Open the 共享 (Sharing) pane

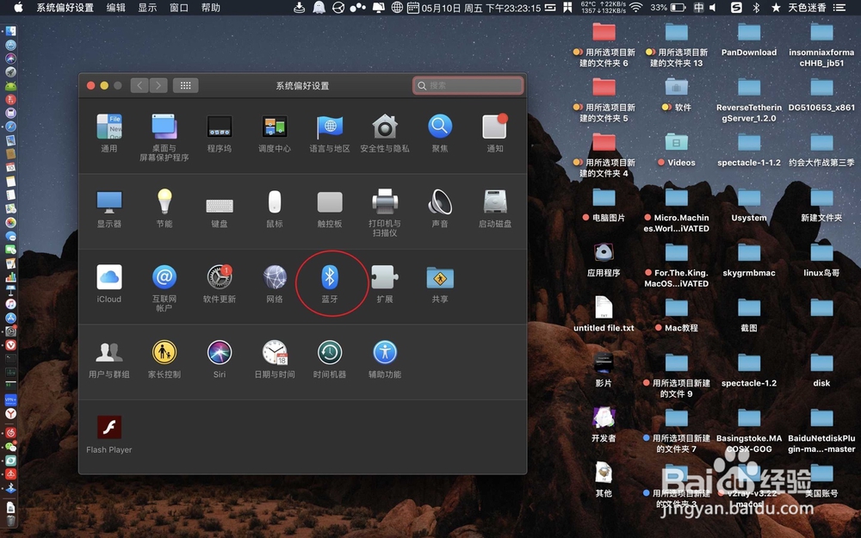440,277
